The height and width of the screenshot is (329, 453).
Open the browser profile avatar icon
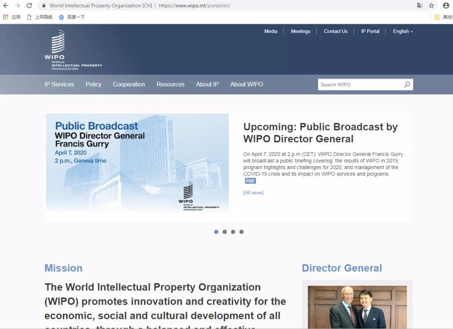click(446, 5)
